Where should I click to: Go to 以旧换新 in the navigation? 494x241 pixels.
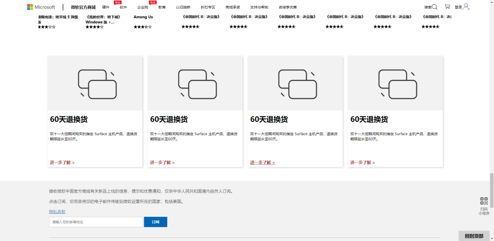click(x=183, y=7)
